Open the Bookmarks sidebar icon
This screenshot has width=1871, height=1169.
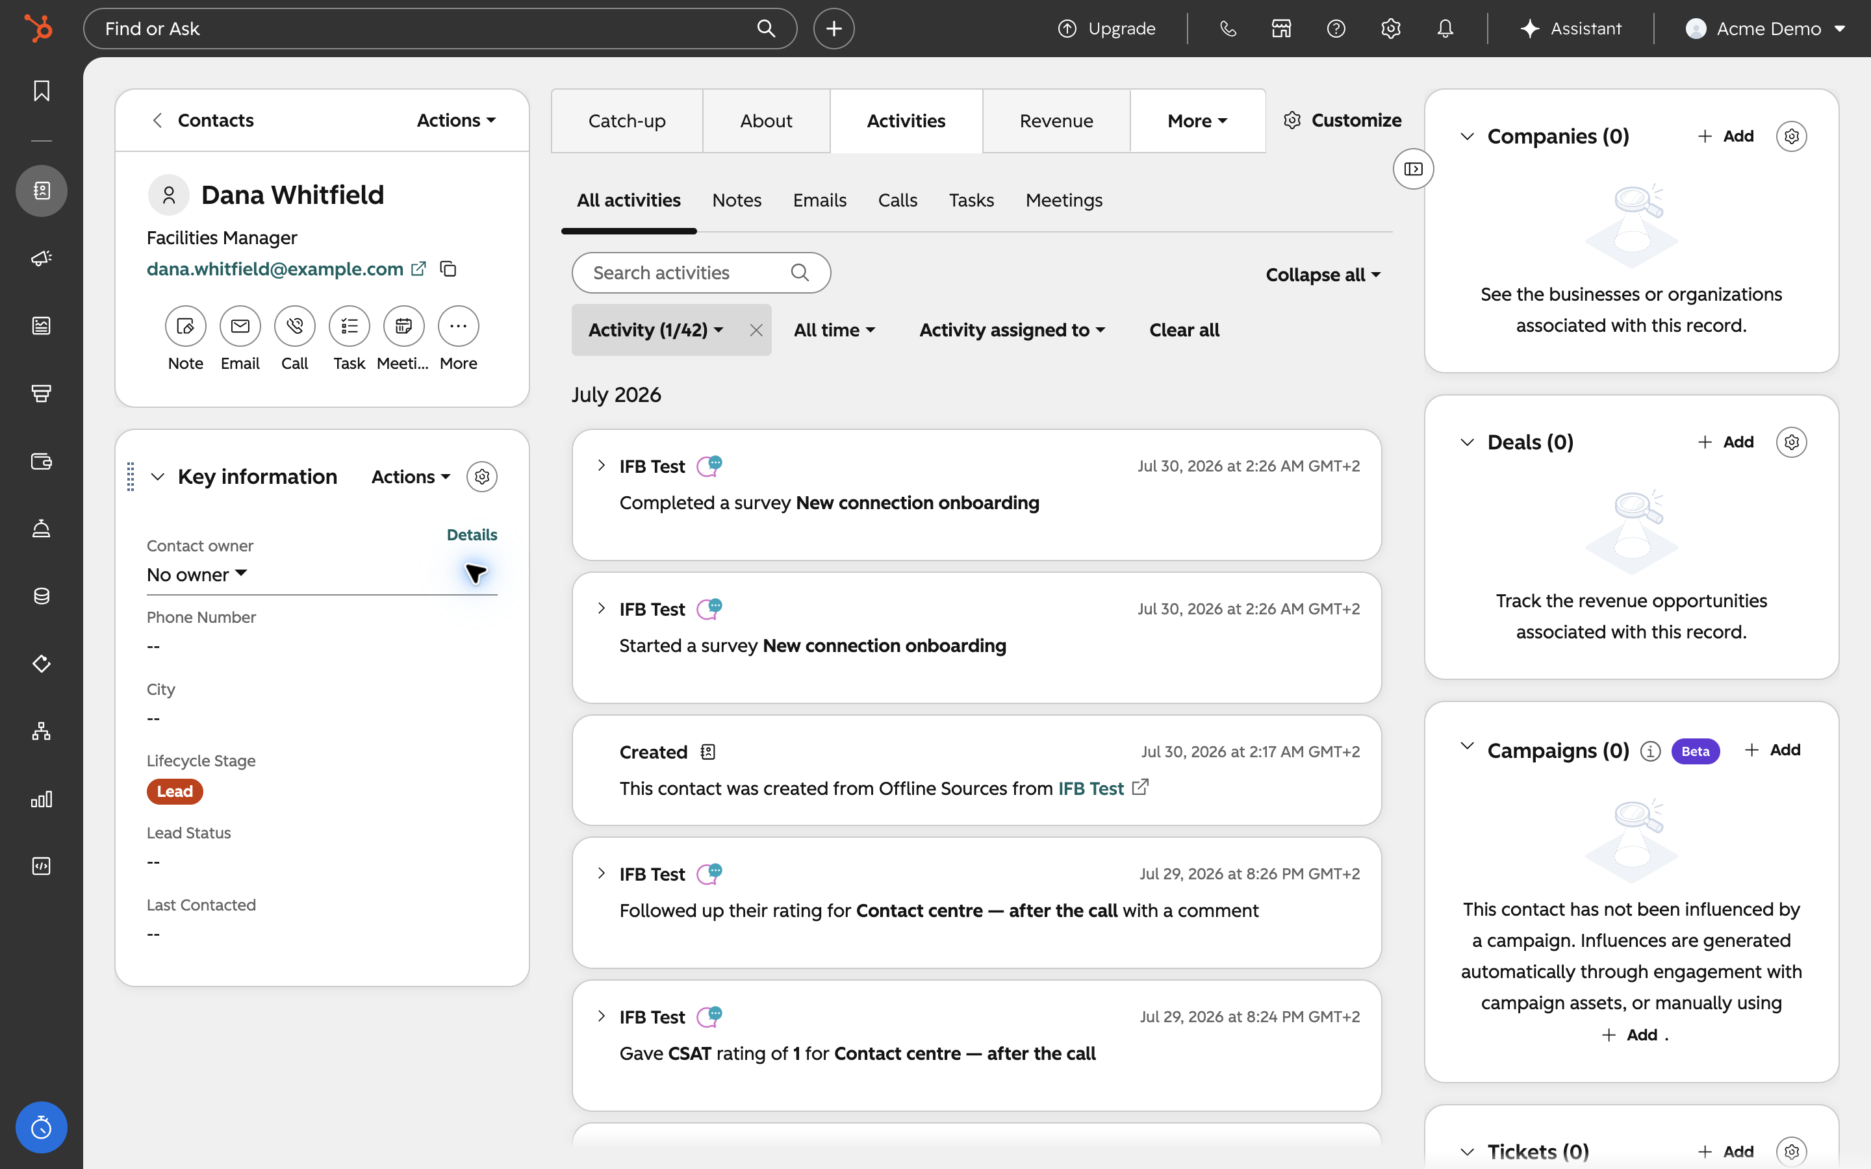pyautogui.click(x=42, y=91)
